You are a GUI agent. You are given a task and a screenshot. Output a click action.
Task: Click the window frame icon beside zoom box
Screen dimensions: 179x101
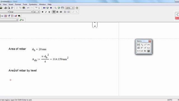pos(62,8)
